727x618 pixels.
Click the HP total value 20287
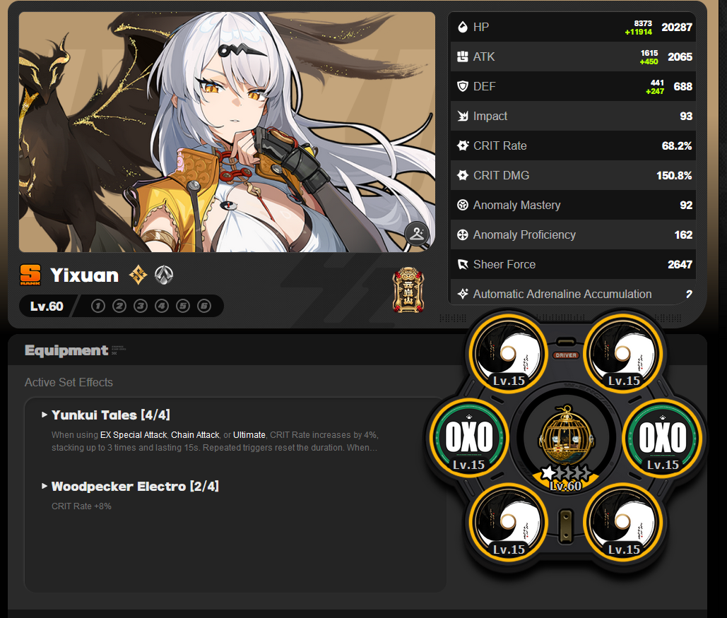[x=676, y=28]
